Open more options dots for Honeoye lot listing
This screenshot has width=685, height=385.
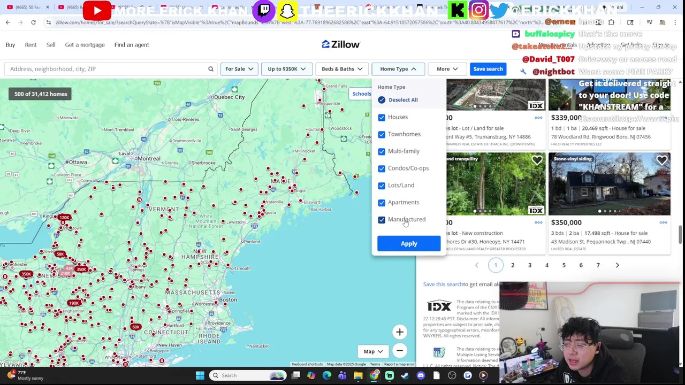point(538,222)
